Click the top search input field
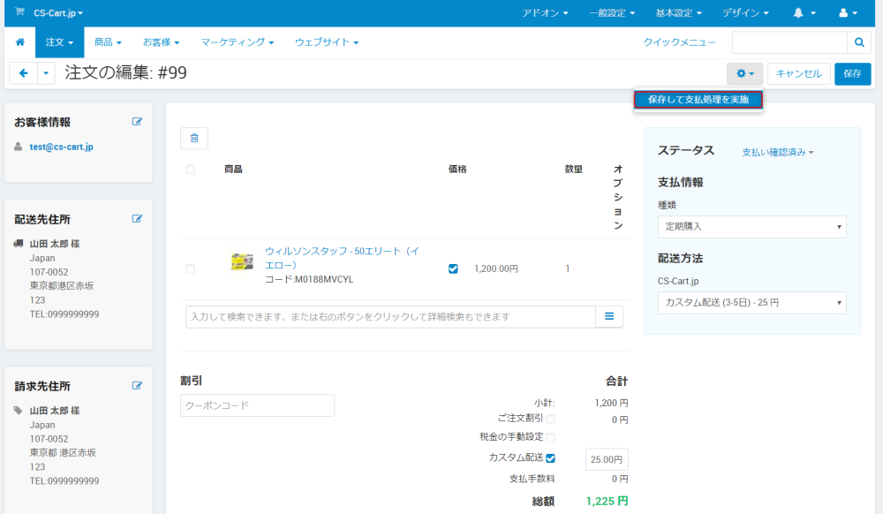The height and width of the screenshot is (514, 883). click(789, 42)
